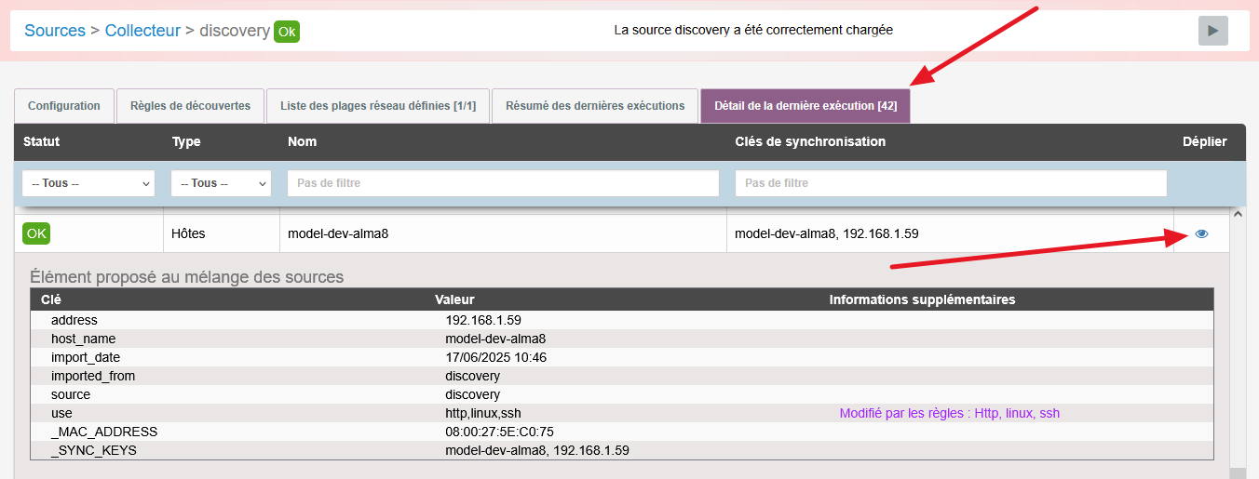Click the Clés de synchronisation filter field
The height and width of the screenshot is (479, 1259).
[950, 183]
